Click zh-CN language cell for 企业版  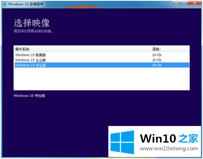coord(157,60)
